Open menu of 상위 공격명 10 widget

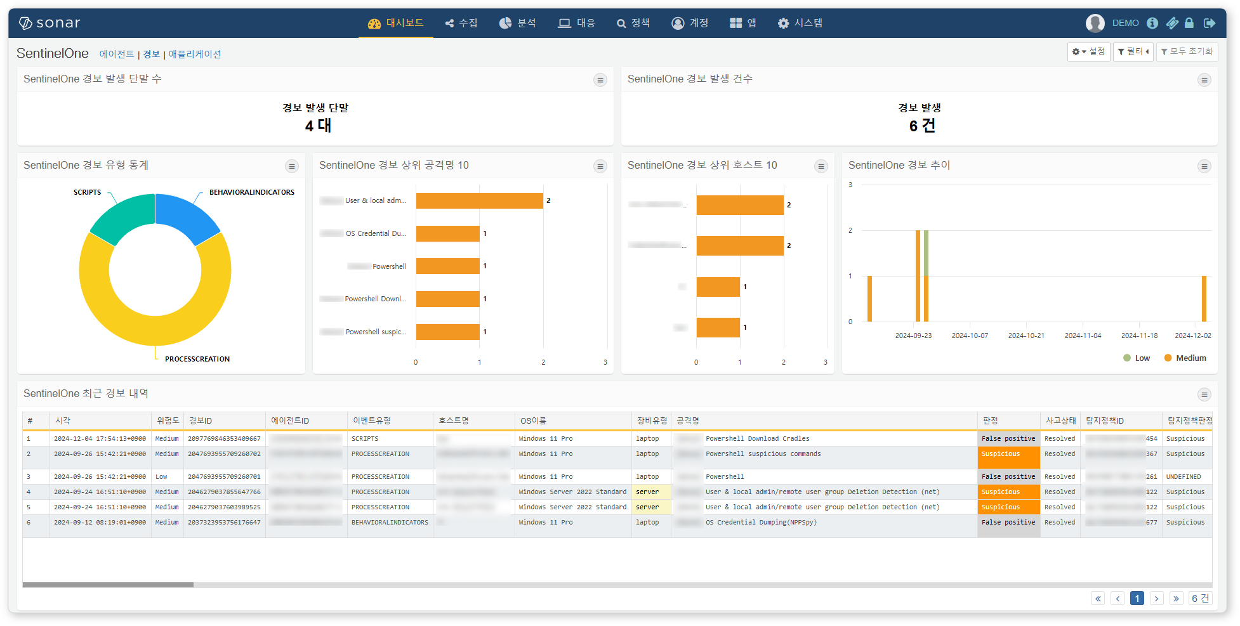(x=600, y=166)
